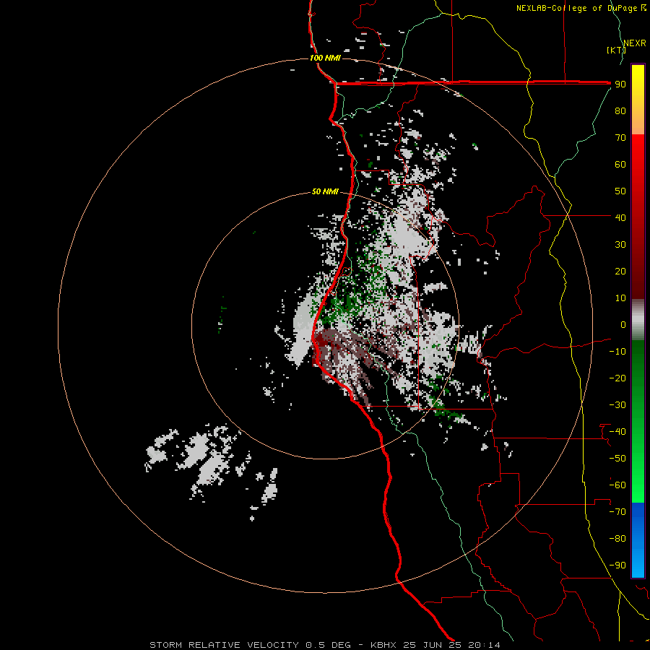Click the 0.5 DEG elevation text in the caption
Screen dimensions: 650x650
[329, 645]
